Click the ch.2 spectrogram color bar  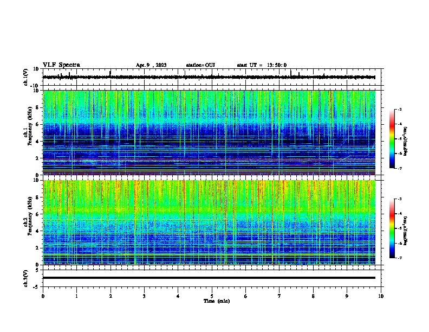coord(392,228)
